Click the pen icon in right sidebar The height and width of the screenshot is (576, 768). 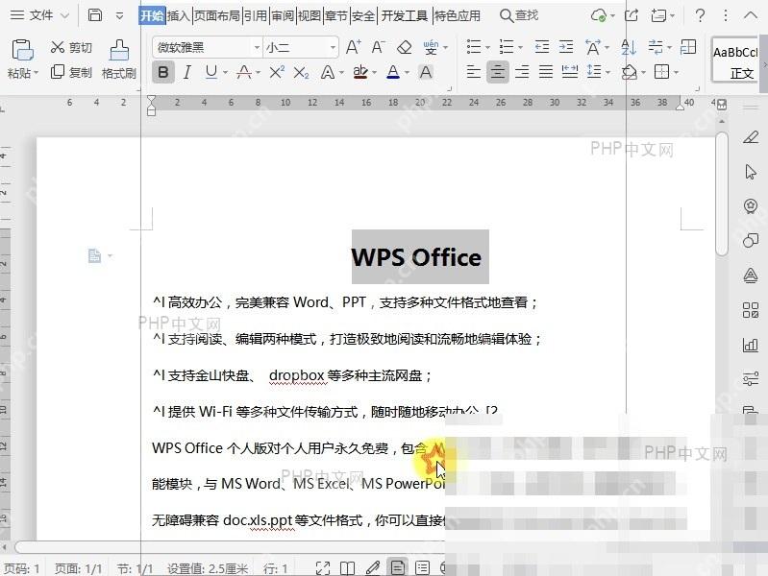click(751, 137)
